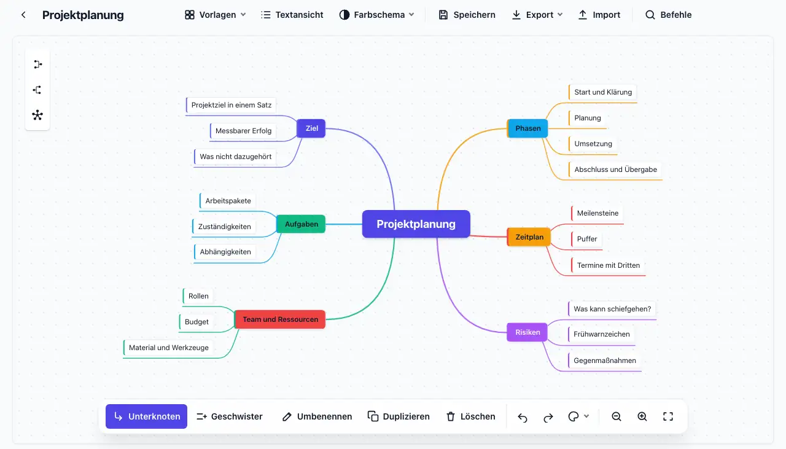The image size is (786, 449).
Task: Open the Export dropdown
Action: [537, 15]
